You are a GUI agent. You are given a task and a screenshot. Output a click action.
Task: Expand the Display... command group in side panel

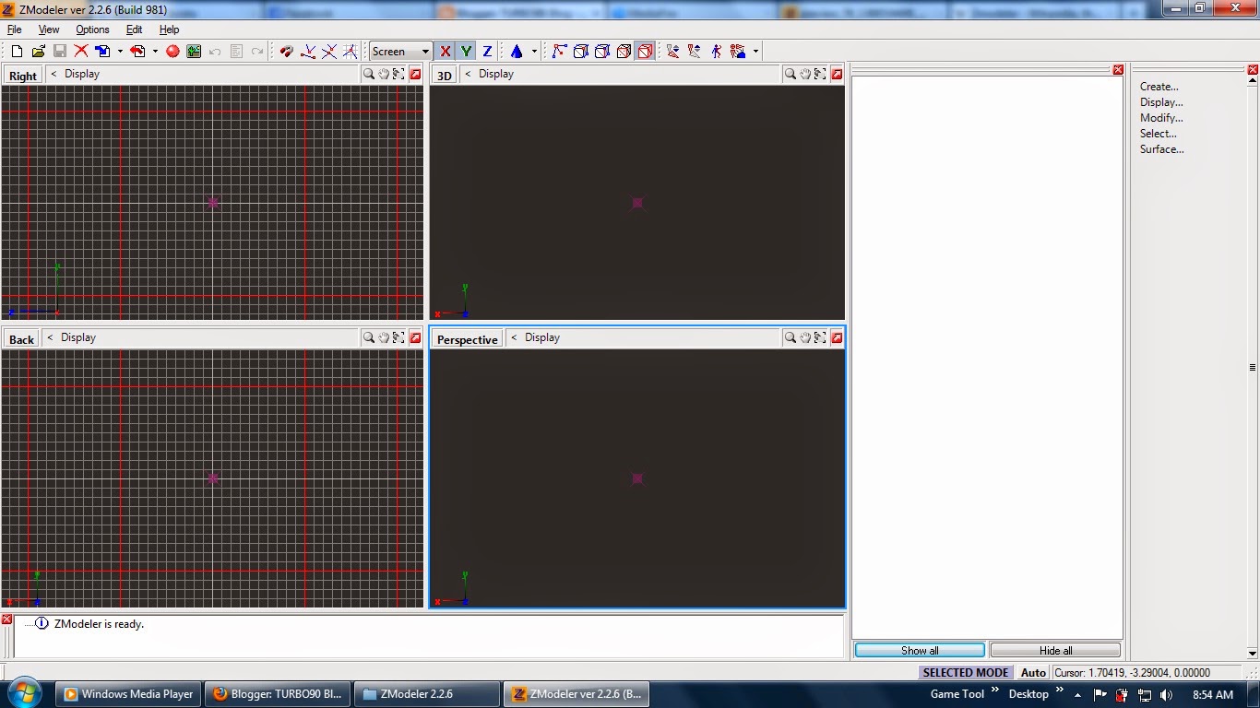(1161, 102)
